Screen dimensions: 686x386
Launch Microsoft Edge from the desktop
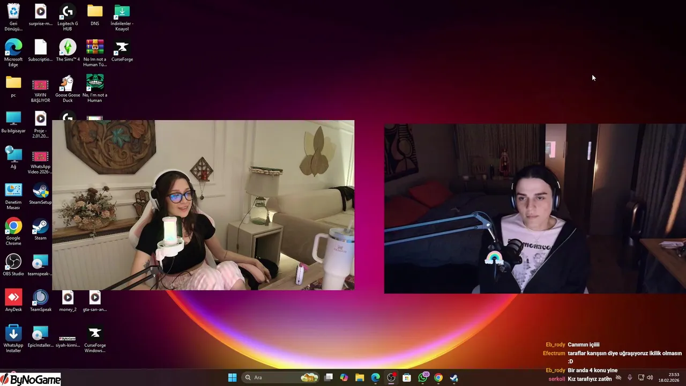pyautogui.click(x=13, y=53)
